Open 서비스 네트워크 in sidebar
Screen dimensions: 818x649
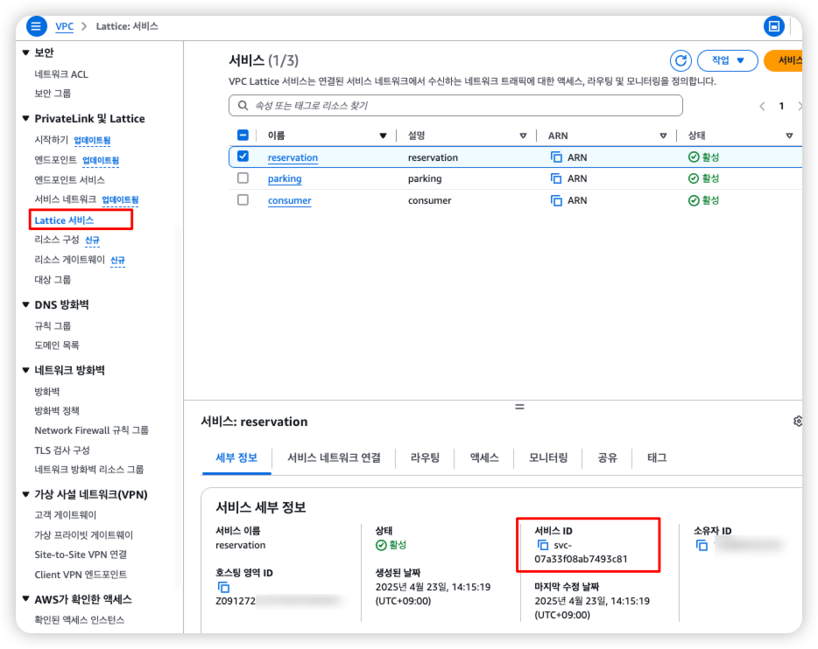click(65, 199)
